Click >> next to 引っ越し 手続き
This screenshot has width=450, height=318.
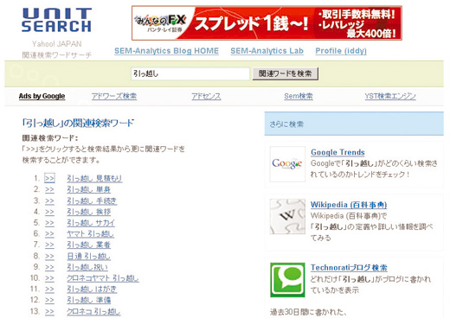point(49,200)
